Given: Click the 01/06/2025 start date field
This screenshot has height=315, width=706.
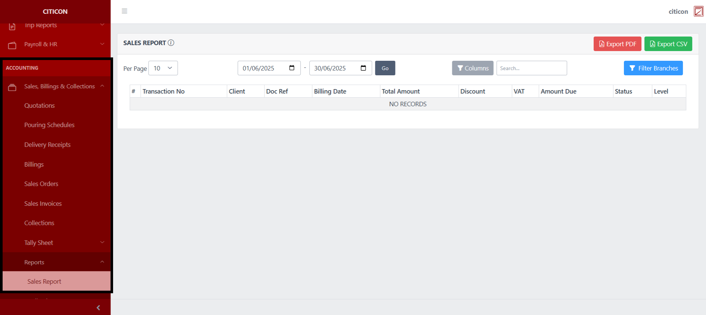Looking at the screenshot, I should (x=269, y=68).
